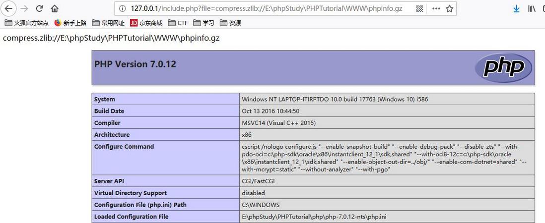Go to the browser home page
Image resolution: width=545 pixels, height=223 pixels.
tap(55, 8)
